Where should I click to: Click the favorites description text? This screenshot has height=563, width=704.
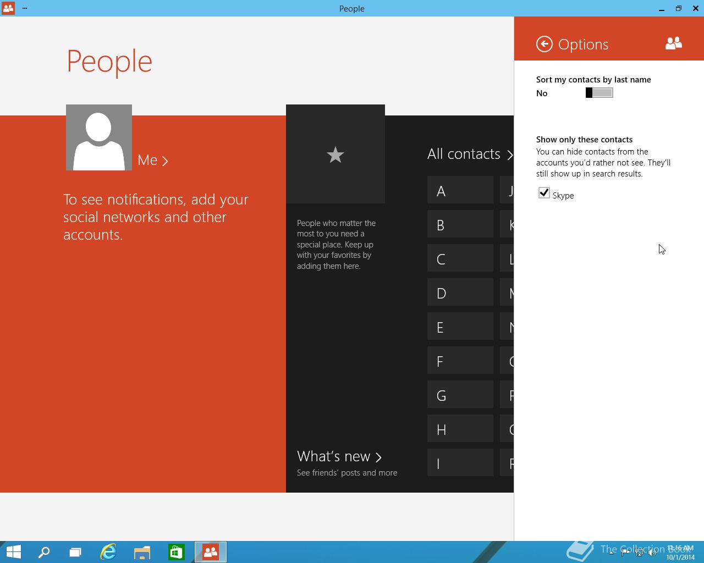coord(336,245)
